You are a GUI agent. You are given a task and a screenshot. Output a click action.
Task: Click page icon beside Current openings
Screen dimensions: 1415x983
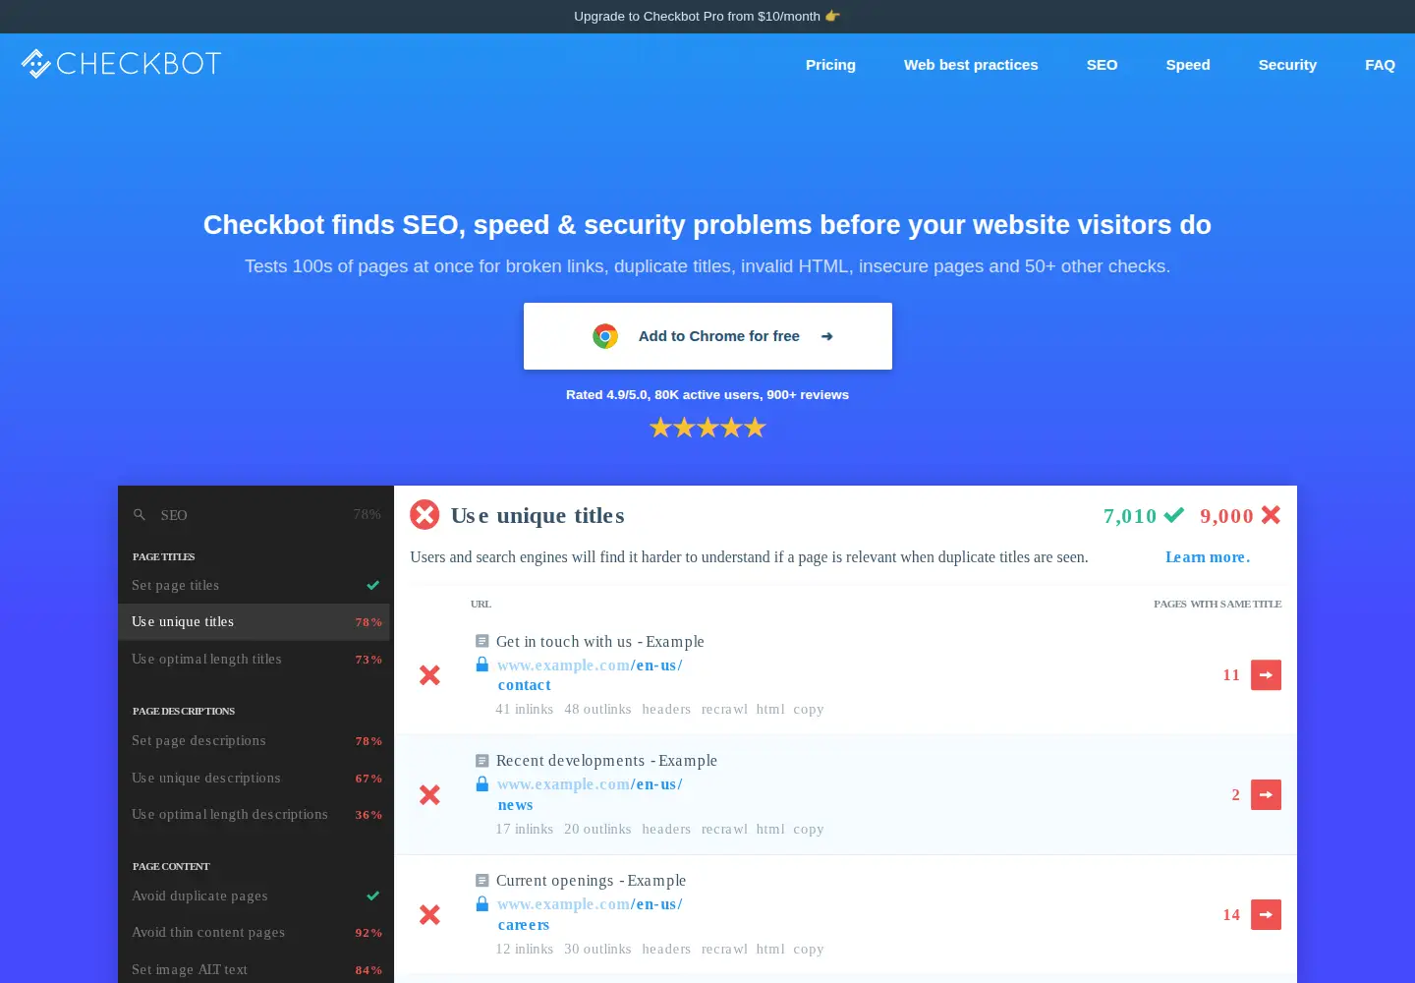(481, 881)
